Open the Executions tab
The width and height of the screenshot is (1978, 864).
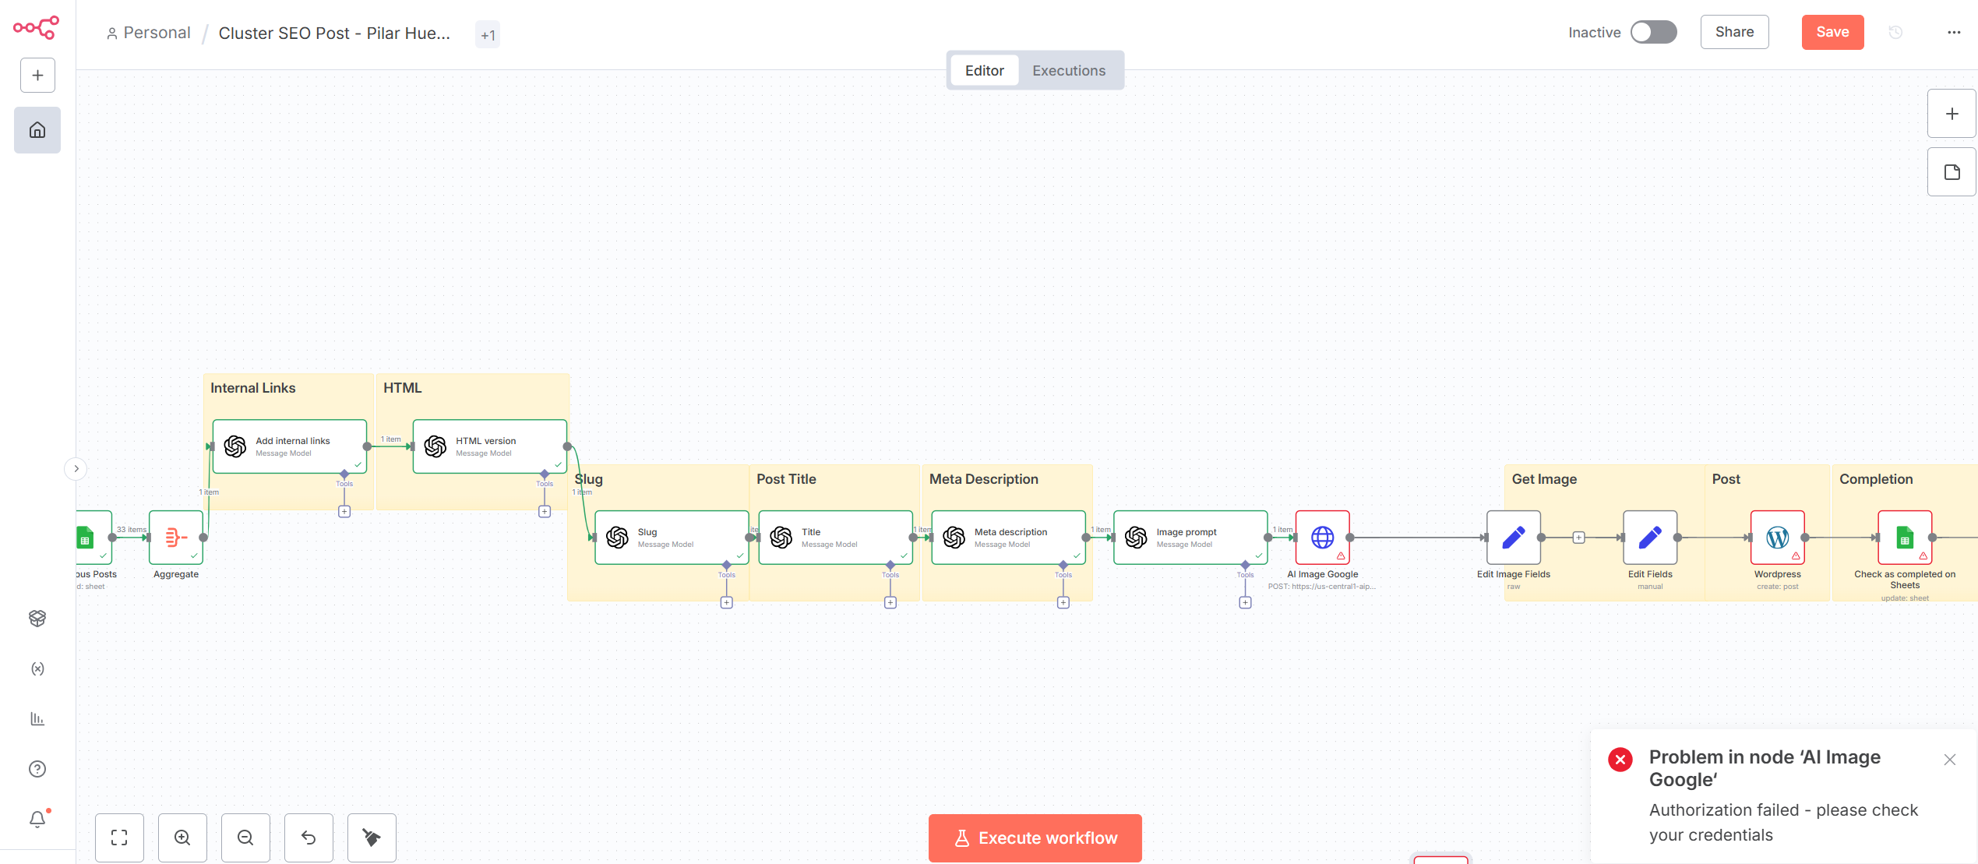[1068, 71]
